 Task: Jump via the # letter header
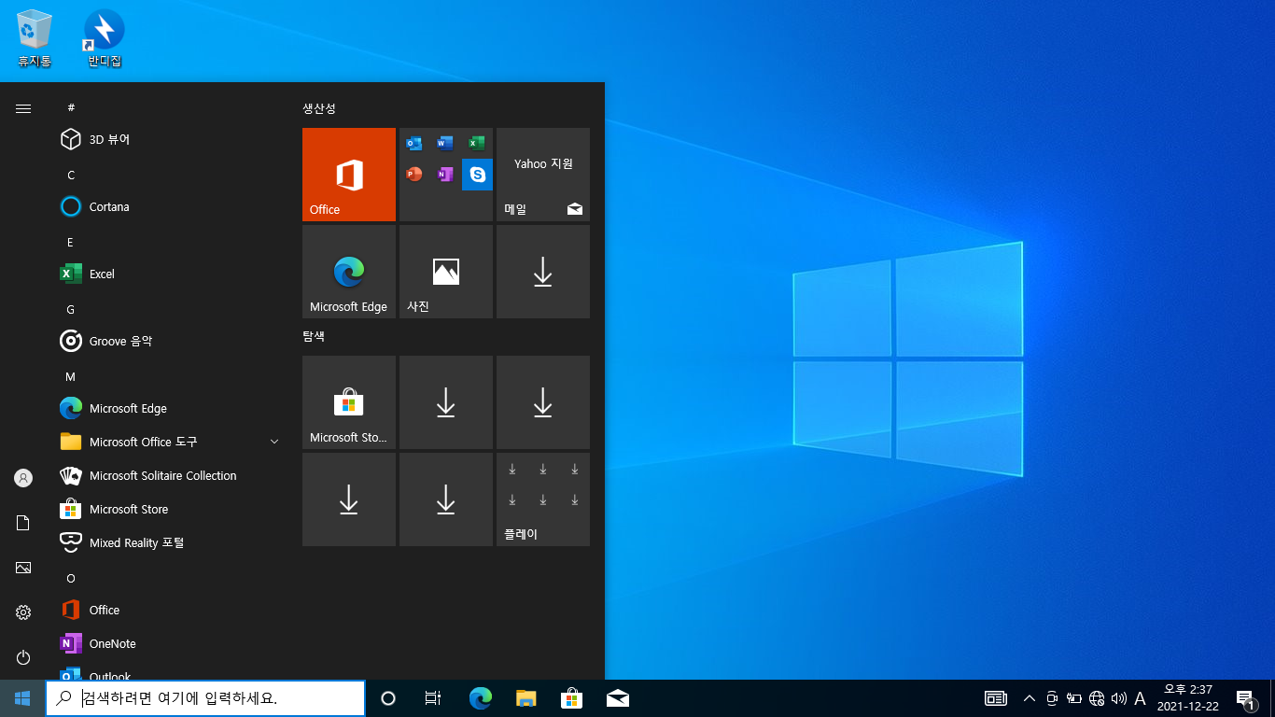click(x=71, y=107)
